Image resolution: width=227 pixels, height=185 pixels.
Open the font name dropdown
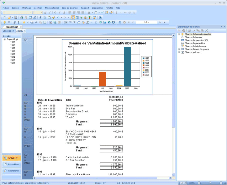click(x=31, y=13)
